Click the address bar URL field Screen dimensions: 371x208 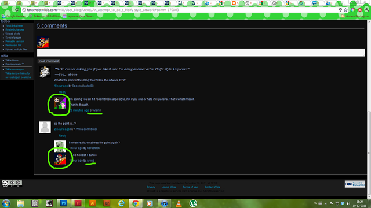(180, 10)
